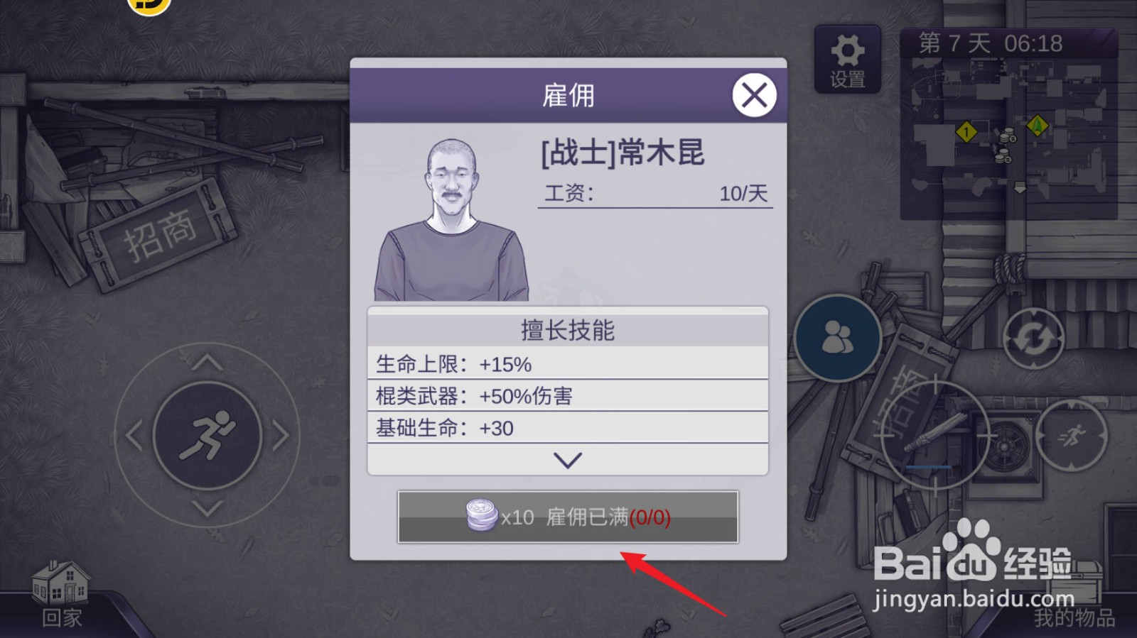The width and height of the screenshot is (1137, 638).
Task: Click the 雇佣已满 hire button
Action: (568, 517)
